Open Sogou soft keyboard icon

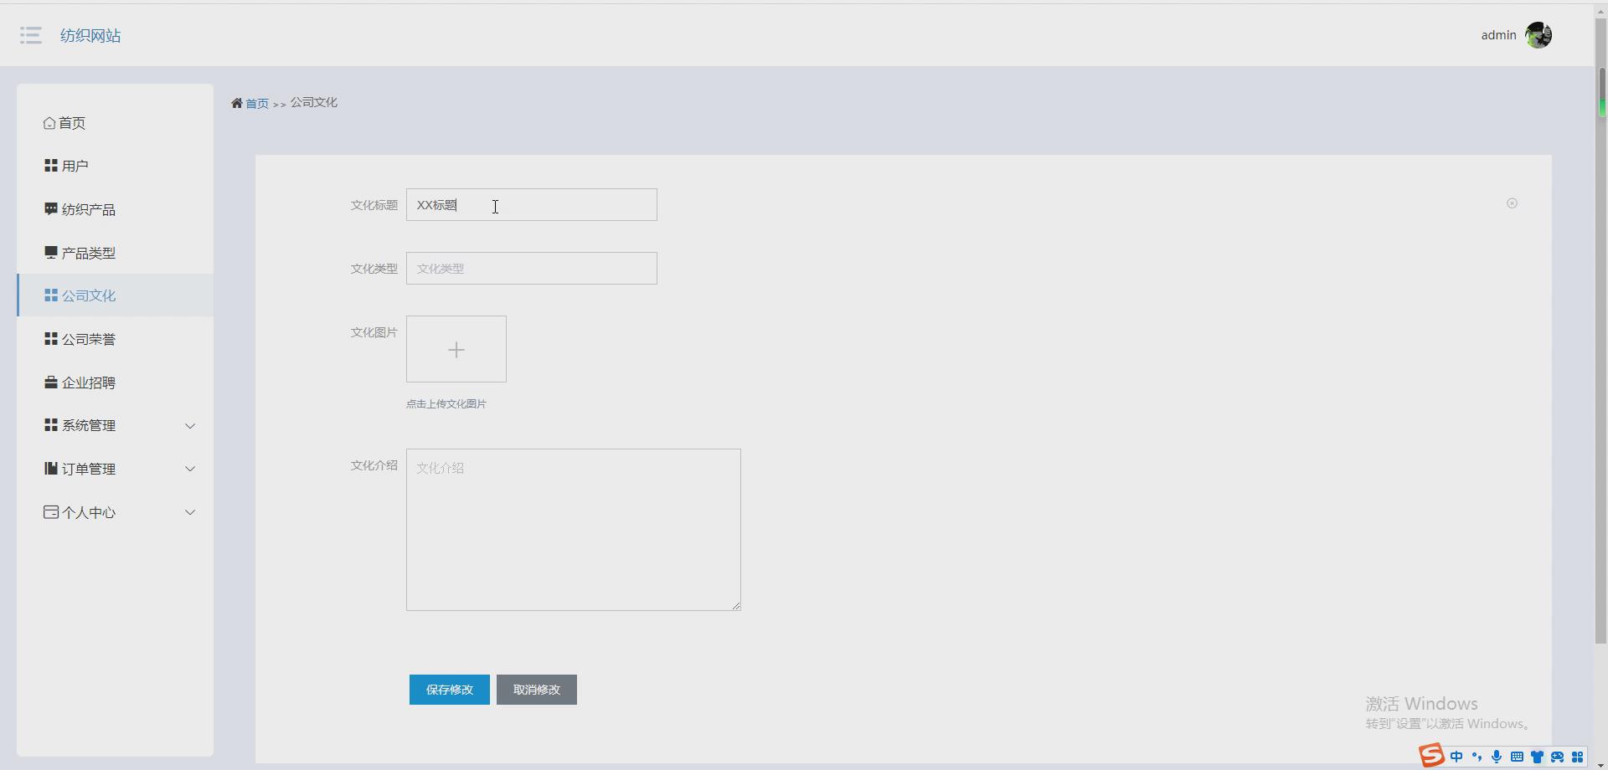coord(1517,757)
